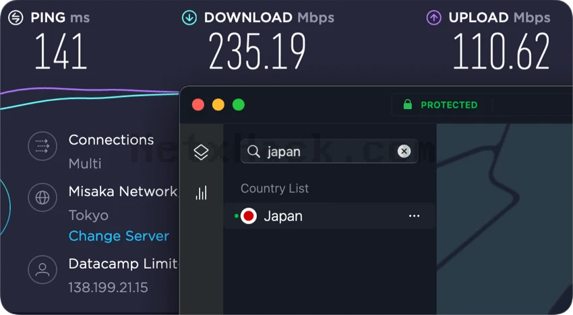Click the Tokyo server location text
Viewport: 573px width, 315px height.
(x=88, y=215)
